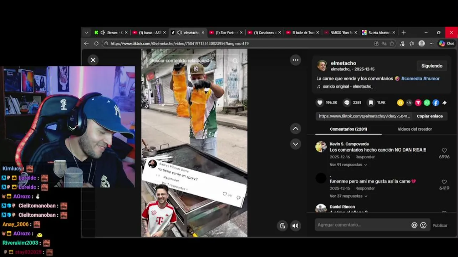Add page to favorites star icon
The image size is (458, 257).
click(392, 44)
